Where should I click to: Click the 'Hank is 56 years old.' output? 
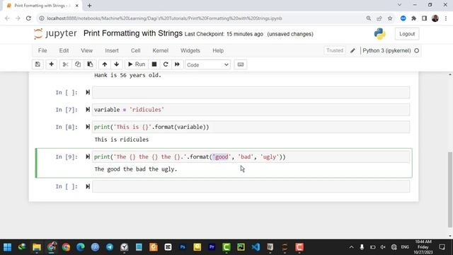(x=127, y=75)
